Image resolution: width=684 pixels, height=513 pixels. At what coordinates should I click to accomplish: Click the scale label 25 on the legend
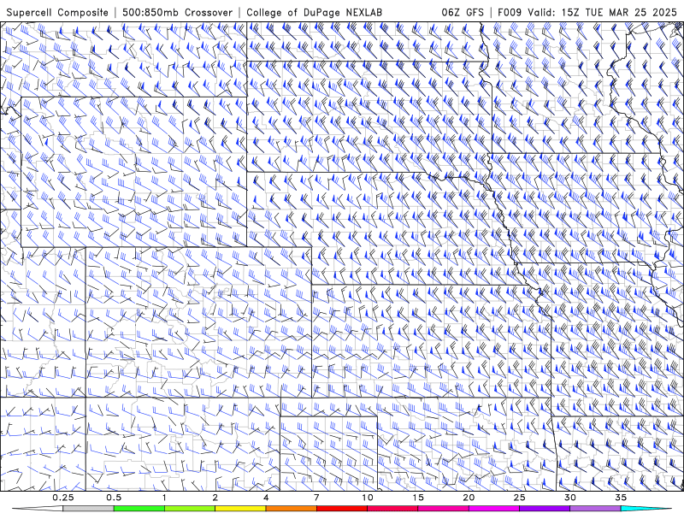point(519,498)
